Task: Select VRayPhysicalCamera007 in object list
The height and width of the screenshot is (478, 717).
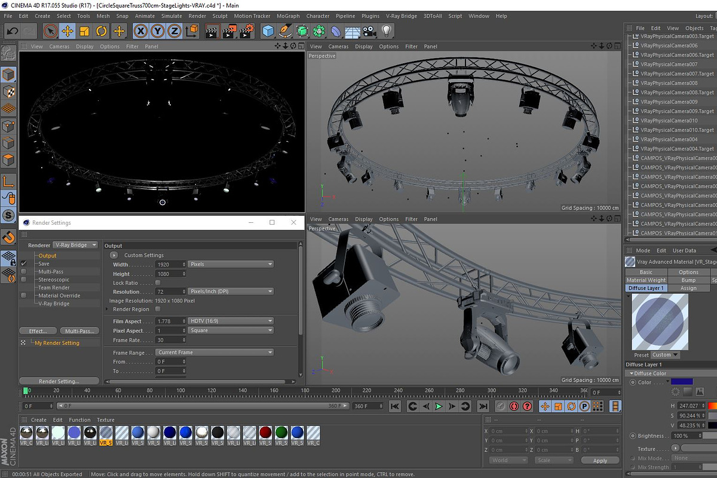Action: (x=669, y=64)
